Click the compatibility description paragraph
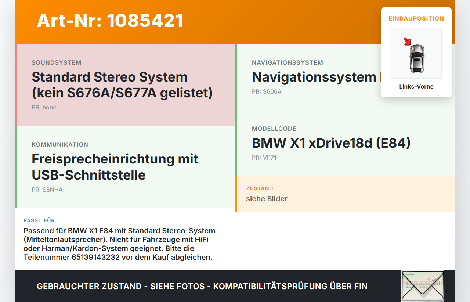The height and width of the screenshot is (302, 470). (119, 244)
